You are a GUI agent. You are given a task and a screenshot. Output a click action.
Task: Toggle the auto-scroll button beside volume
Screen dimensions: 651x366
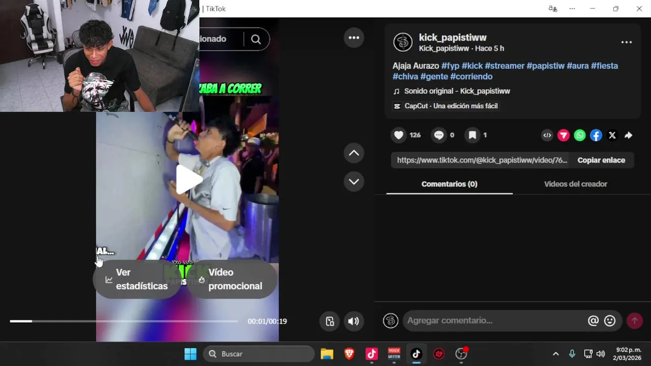(330, 321)
